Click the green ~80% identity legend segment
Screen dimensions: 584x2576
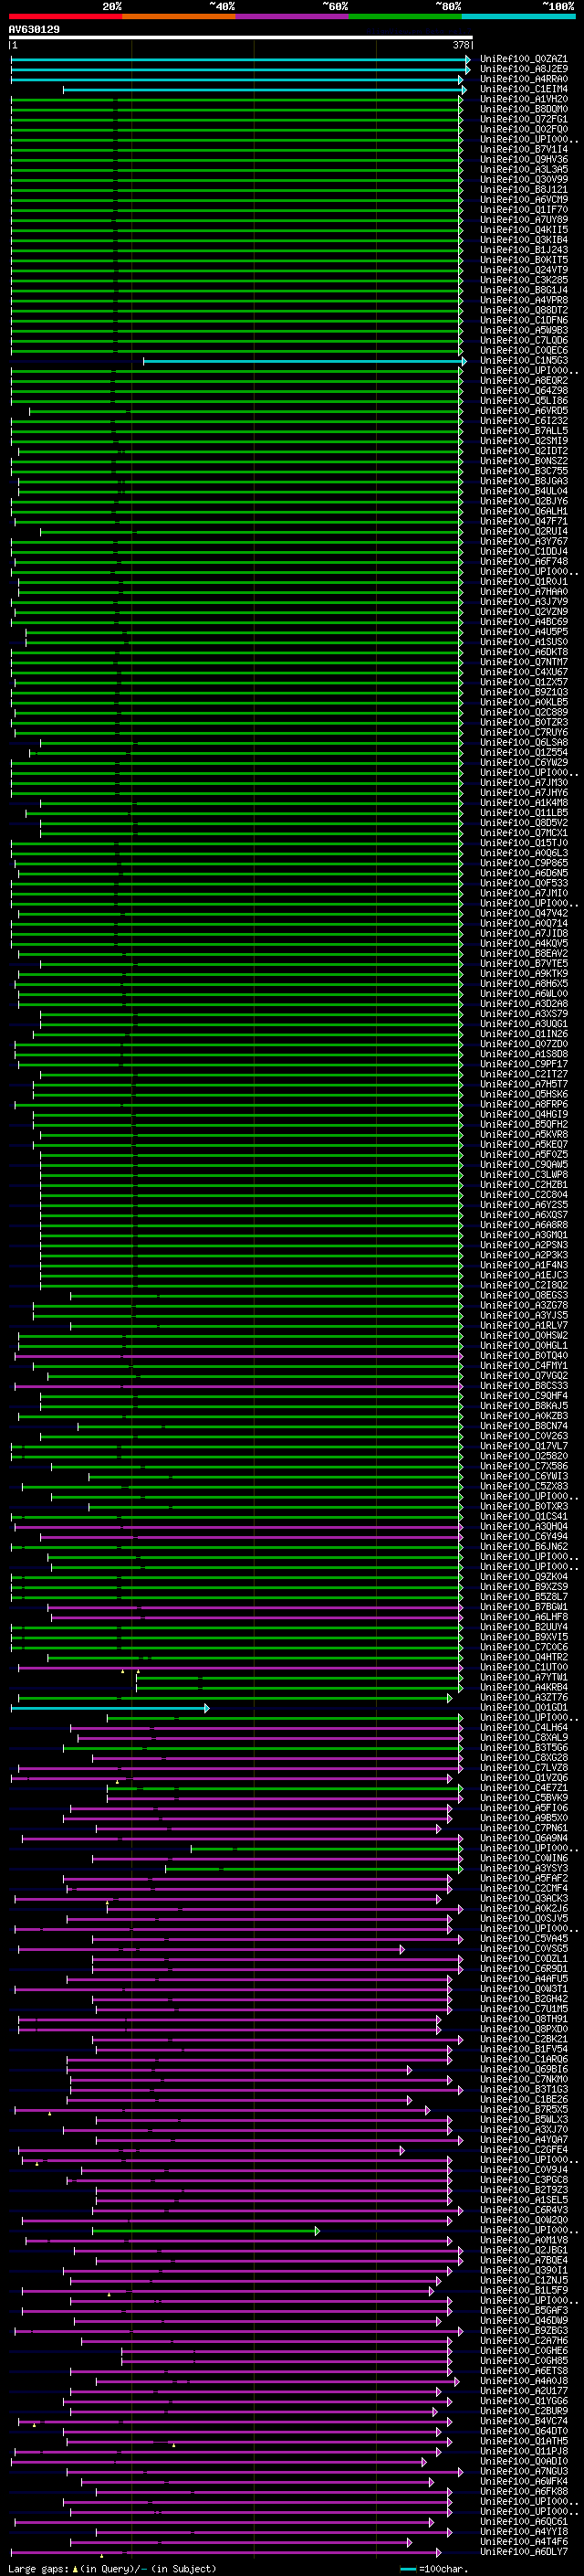pyautogui.click(x=405, y=17)
